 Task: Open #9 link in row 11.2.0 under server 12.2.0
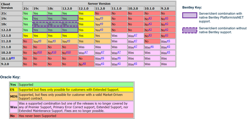point(68,41)
